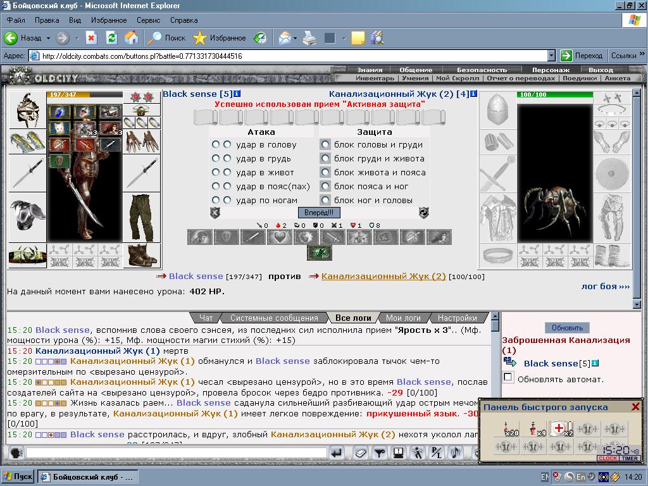The height and width of the screenshot is (486, 648).
Task: Click the shield X cancel-selection icon
Action: [215, 213]
